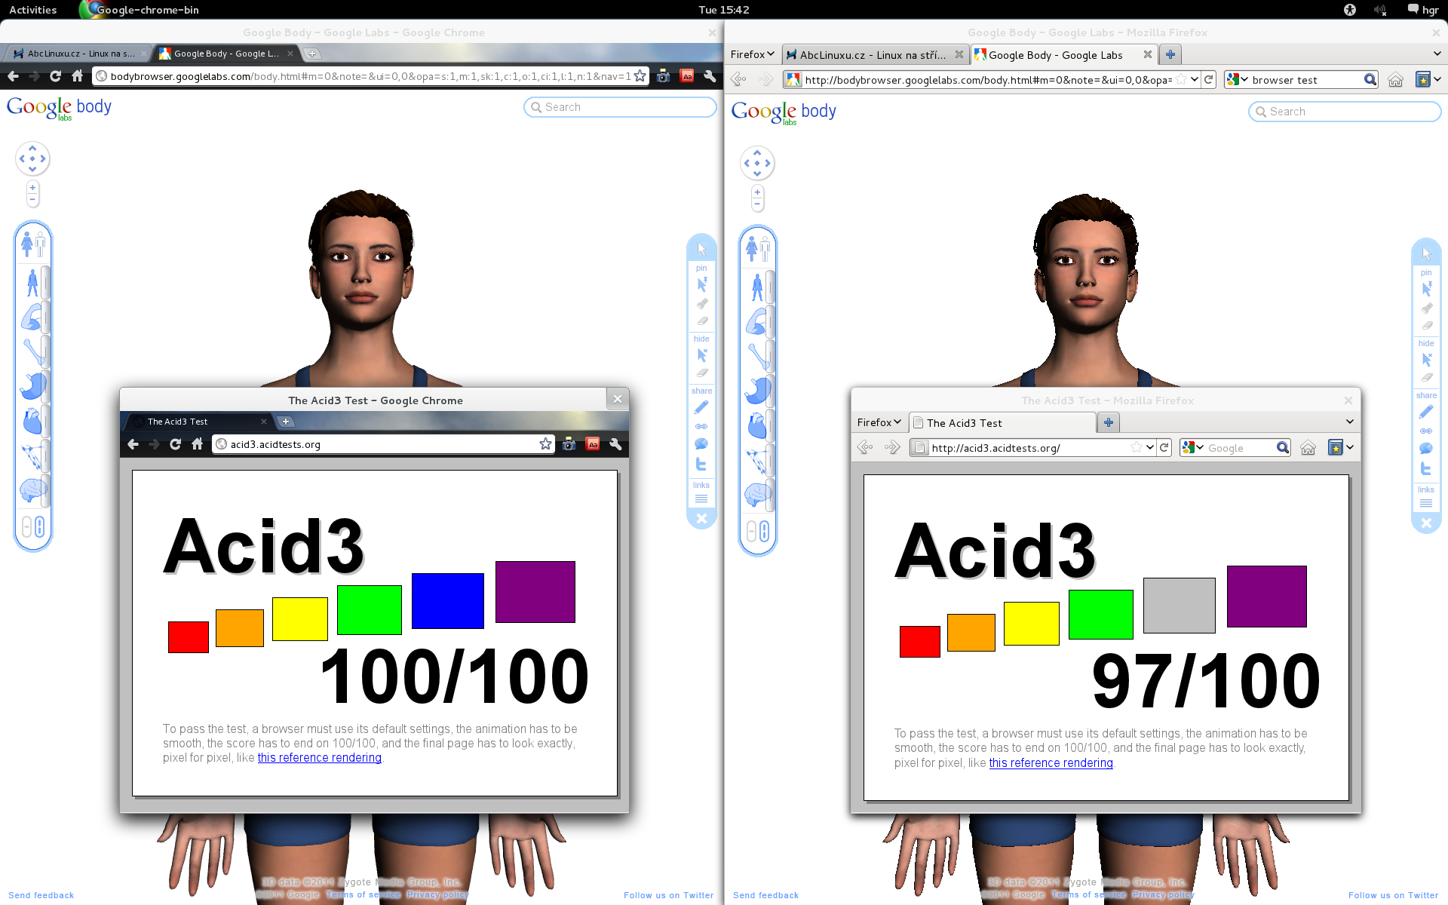Screen dimensions: 1448x905
Task: Toggle male/female model in Firefox Google Body
Action: (758, 248)
